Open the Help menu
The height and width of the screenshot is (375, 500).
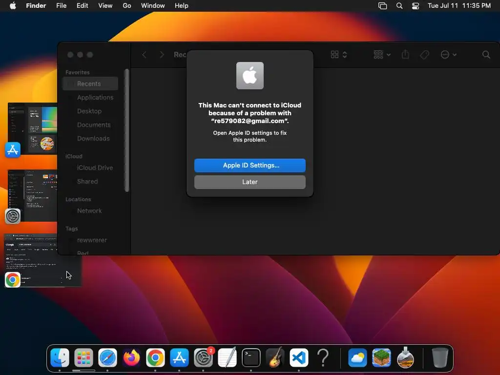tap(182, 5)
